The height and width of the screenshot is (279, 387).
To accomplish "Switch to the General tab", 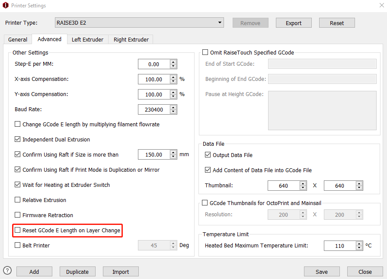I will click(x=18, y=39).
